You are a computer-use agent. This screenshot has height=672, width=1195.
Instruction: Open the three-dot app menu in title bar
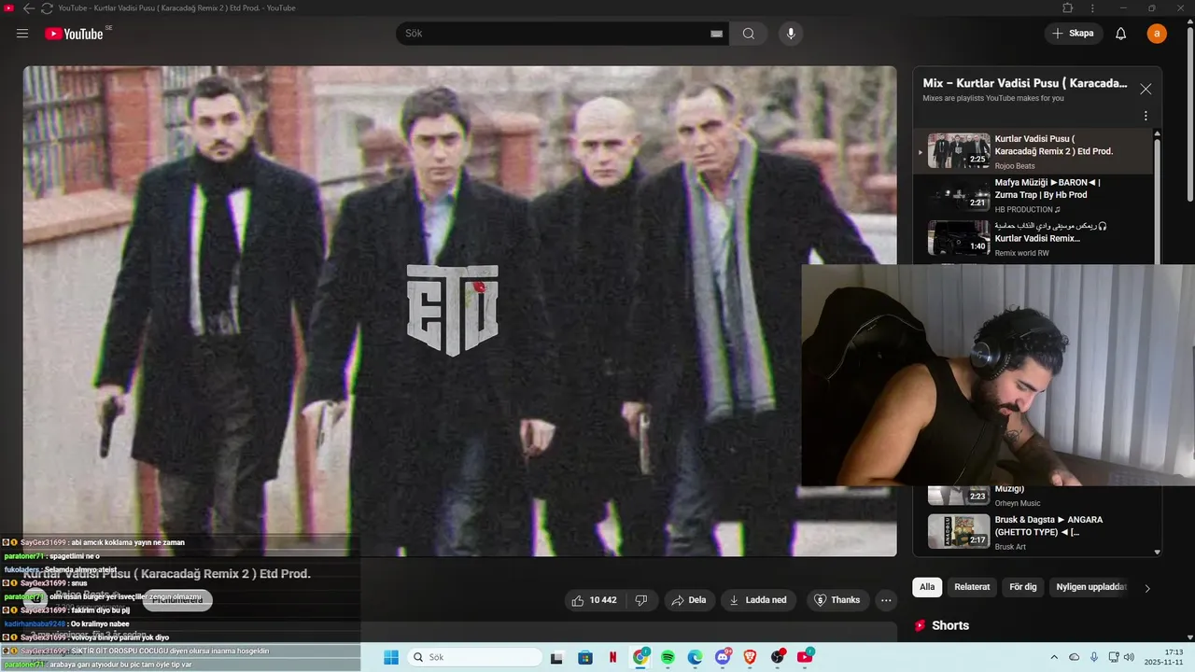tap(1093, 8)
